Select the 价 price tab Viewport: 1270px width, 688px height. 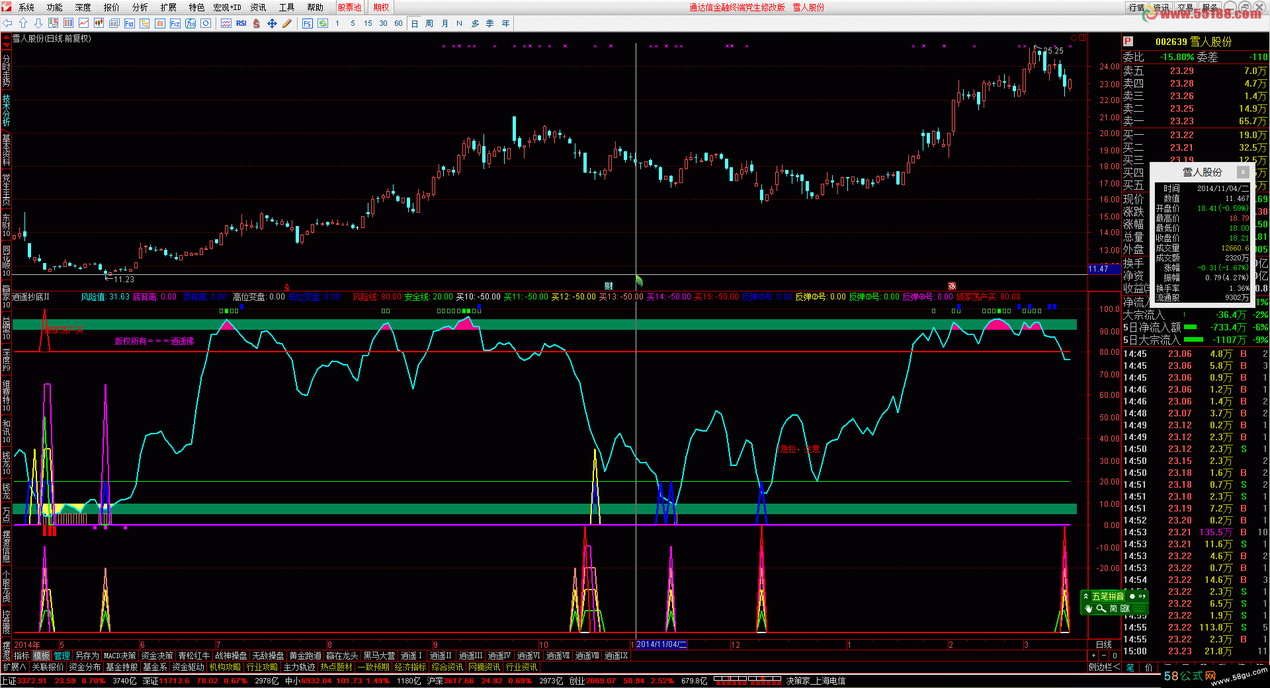point(1148,667)
